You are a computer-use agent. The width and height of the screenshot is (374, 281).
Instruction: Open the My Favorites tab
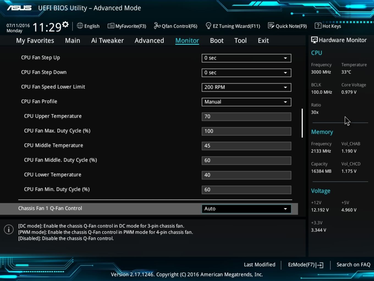[x=35, y=40]
